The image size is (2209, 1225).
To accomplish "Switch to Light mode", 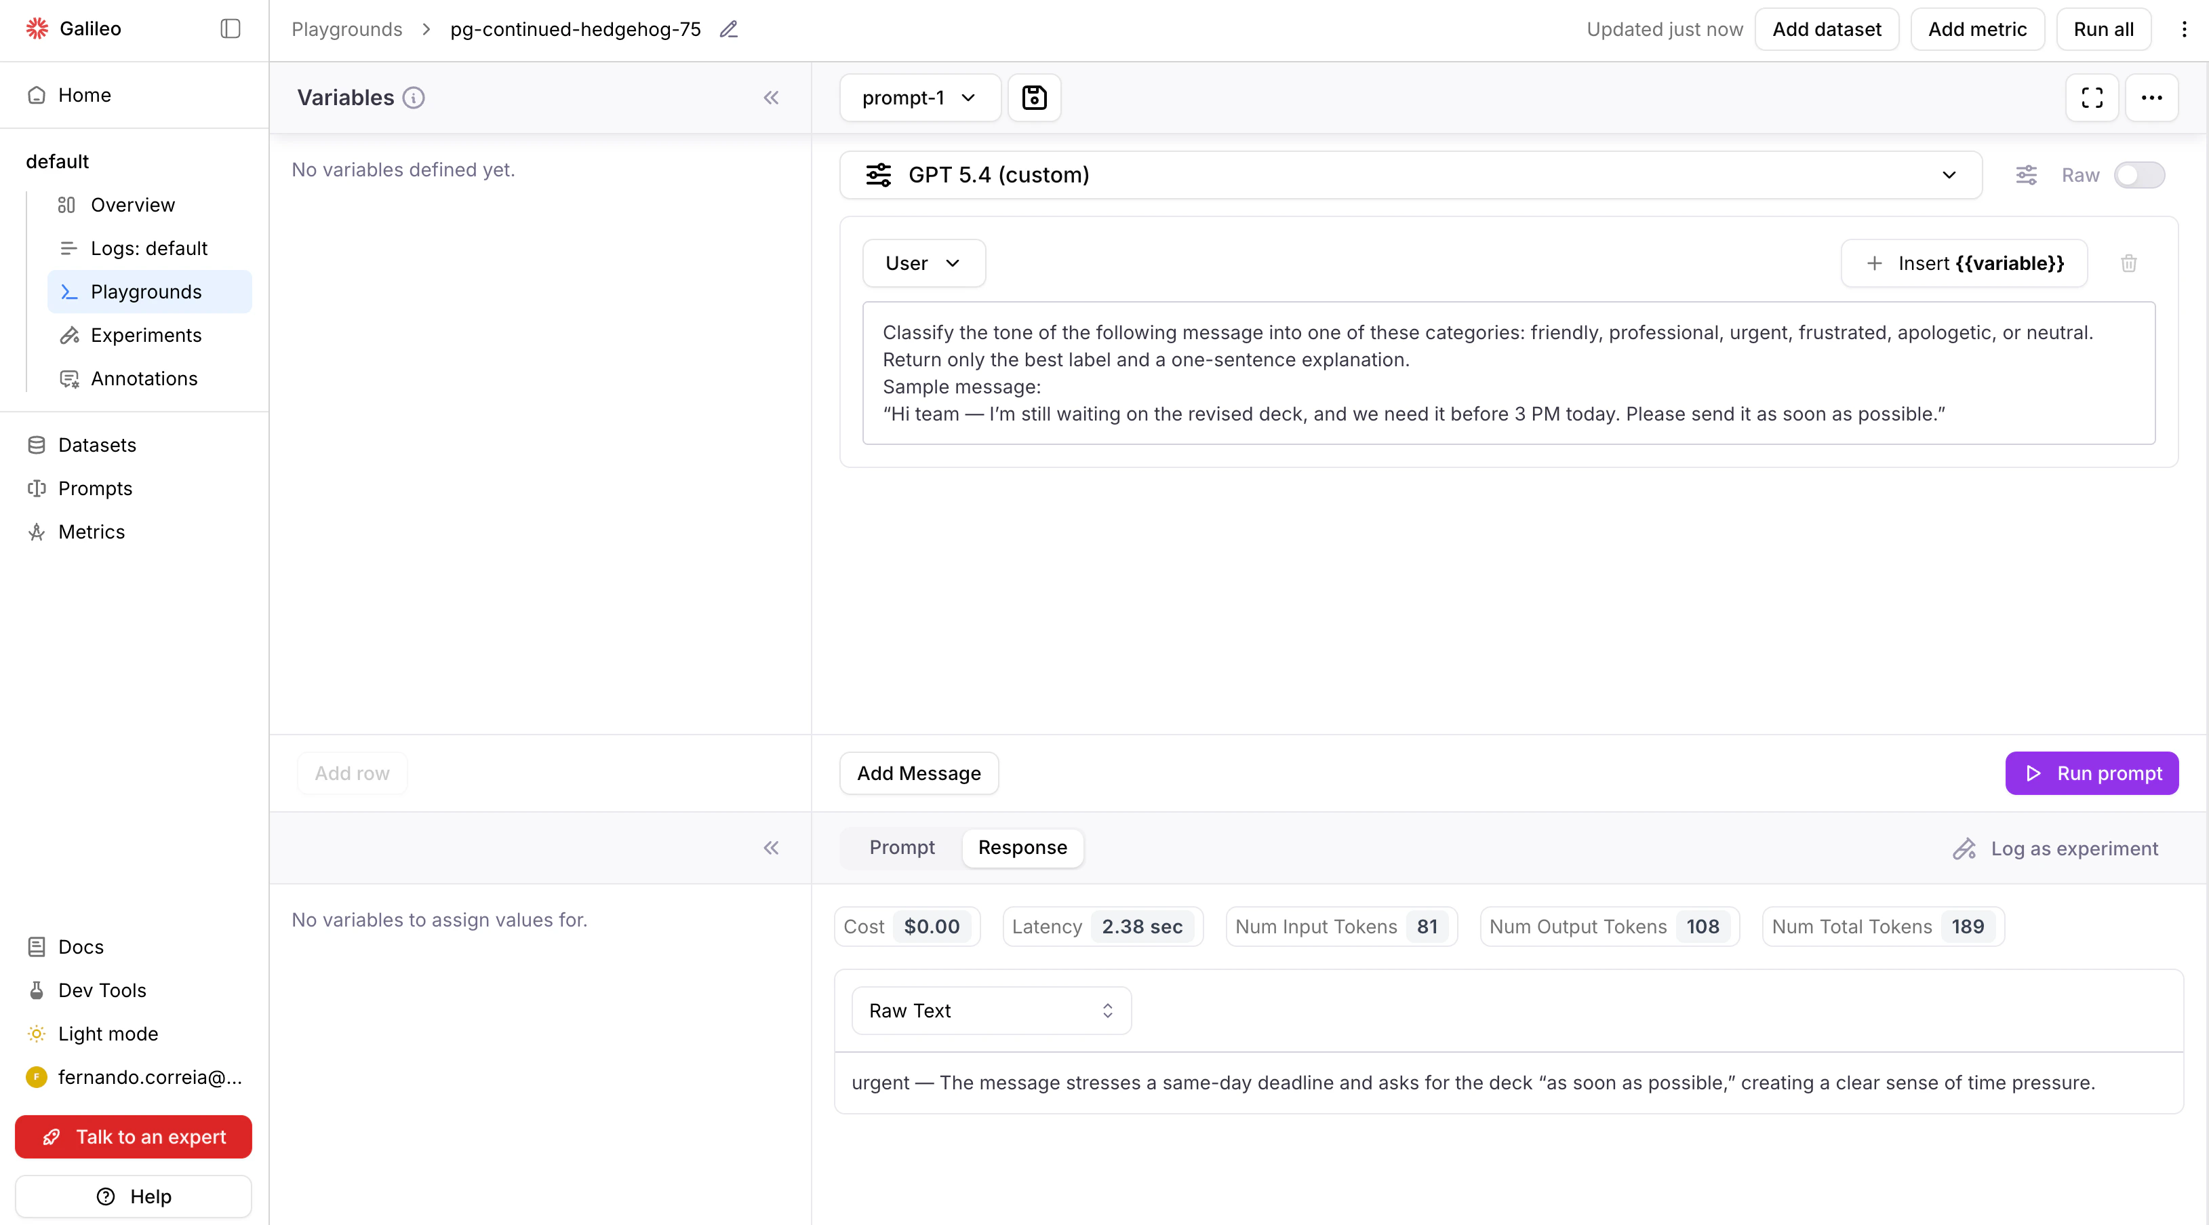I will coord(107,1034).
